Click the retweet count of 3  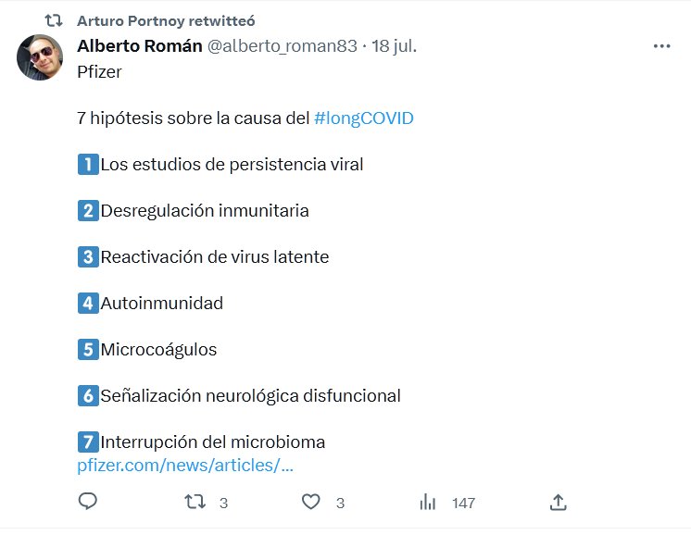pyautogui.click(x=223, y=503)
